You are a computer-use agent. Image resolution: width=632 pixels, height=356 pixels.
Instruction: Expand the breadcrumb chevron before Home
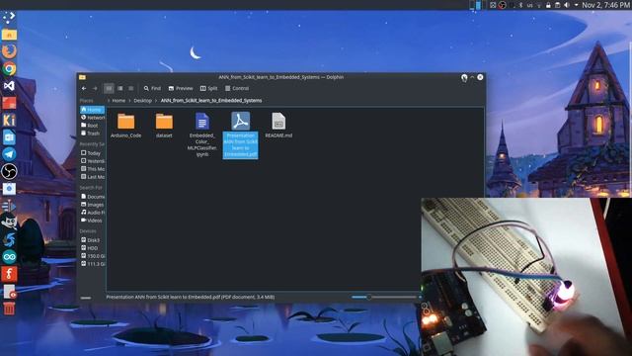pos(108,101)
